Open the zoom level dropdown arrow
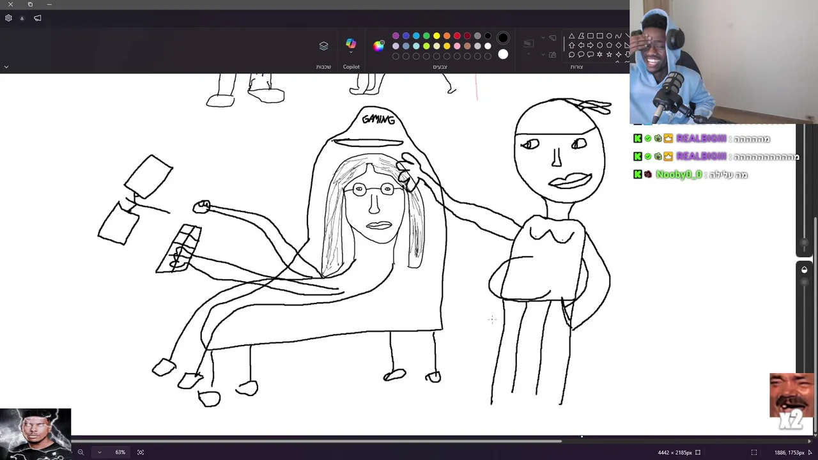This screenshot has width=818, height=460. tap(99, 452)
